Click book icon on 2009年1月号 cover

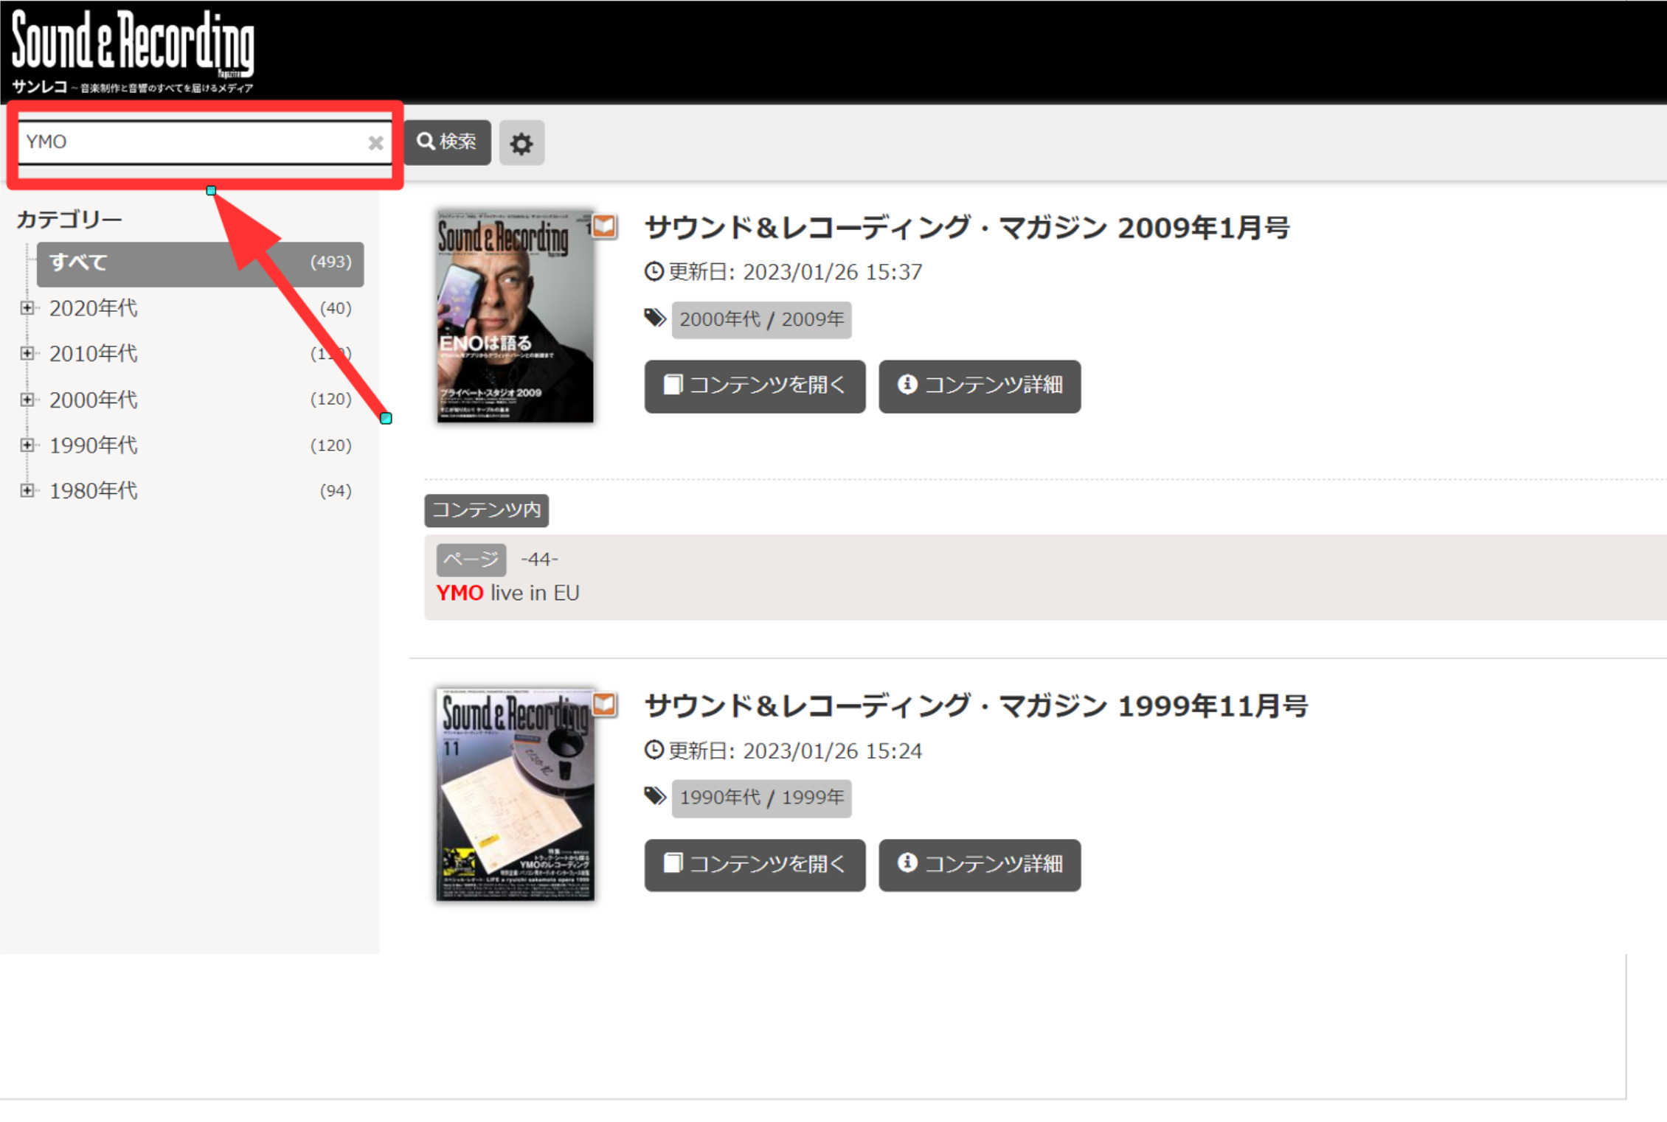[604, 226]
